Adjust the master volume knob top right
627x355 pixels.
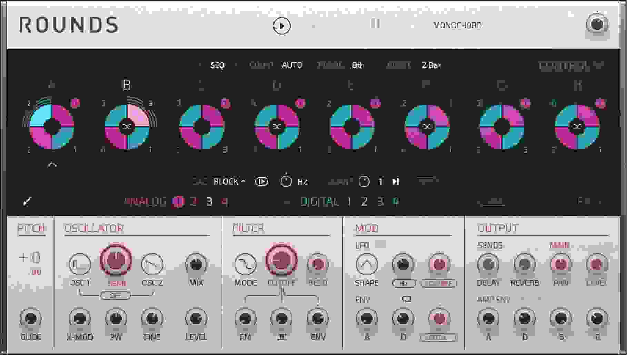[598, 25]
